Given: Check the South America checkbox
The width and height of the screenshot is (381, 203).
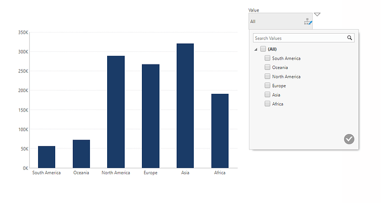Looking at the screenshot, I should 267,58.
